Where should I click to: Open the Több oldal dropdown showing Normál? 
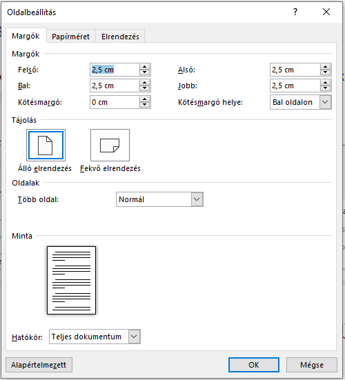[x=159, y=199]
